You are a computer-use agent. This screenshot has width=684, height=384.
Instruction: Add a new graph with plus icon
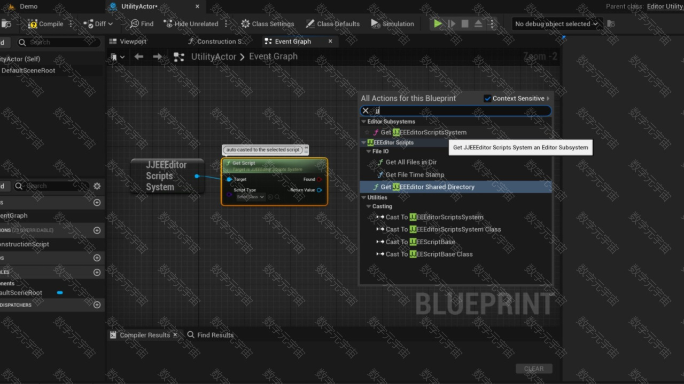[97, 203]
